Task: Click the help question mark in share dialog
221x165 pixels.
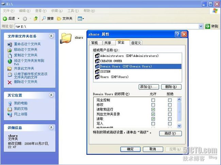Action: click(177, 34)
